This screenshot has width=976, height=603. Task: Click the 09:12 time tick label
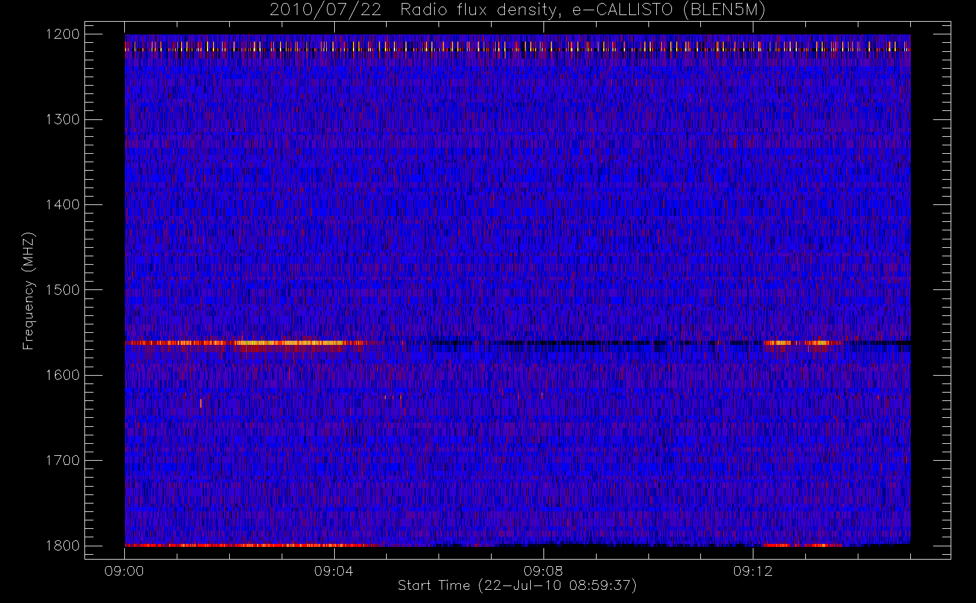coord(752,571)
